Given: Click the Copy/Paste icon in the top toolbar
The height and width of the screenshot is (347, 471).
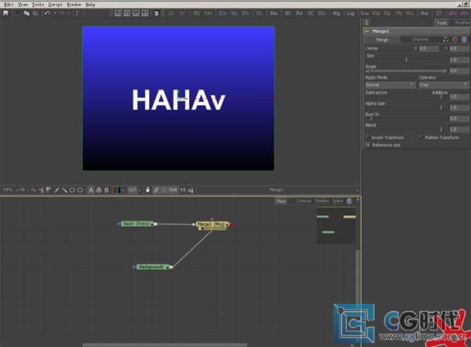Looking at the screenshot, I should (x=27, y=13).
